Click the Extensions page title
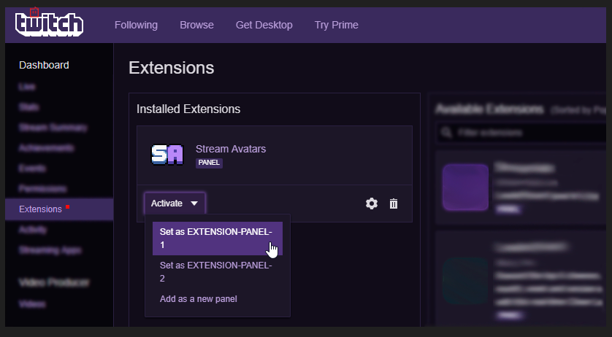Image resolution: width=612 pixels, height=337 pixels. click(172, 68)
